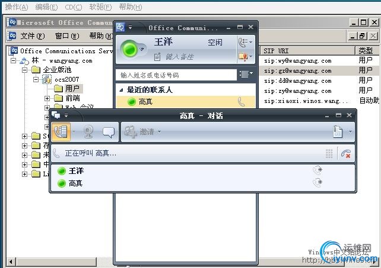Click the SIP URI column header

(308, 51)
